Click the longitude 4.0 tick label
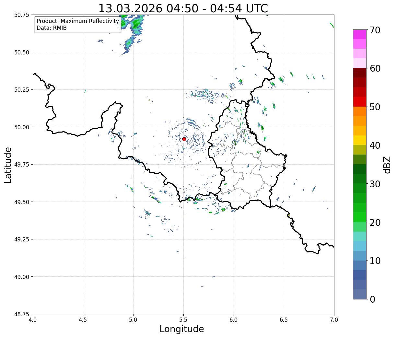Screen dimensions: 395x337 (33, 320)
